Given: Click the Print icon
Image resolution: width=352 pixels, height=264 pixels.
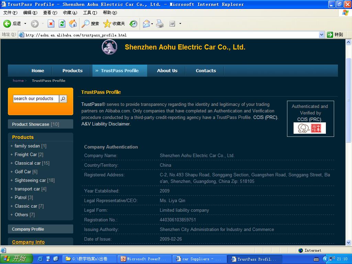Looking at the screenshot, I should tap(160, 24).
